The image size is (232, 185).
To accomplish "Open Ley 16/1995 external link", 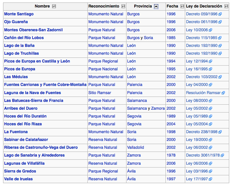I will coord(199,69).
